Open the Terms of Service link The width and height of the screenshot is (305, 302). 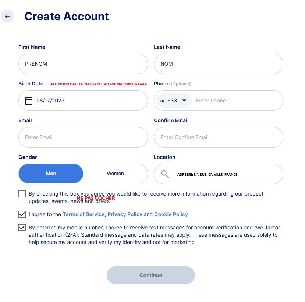[84, 214]
